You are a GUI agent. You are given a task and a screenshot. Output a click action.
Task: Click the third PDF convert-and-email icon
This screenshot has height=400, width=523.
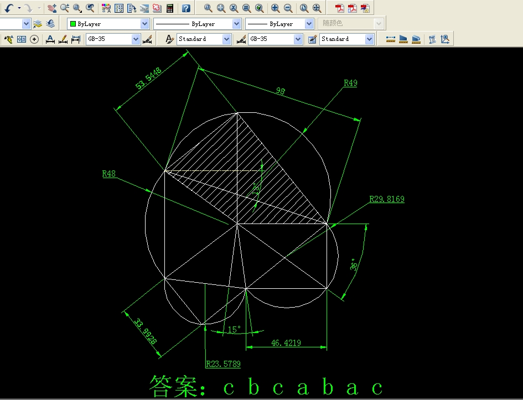click(365, 8)
